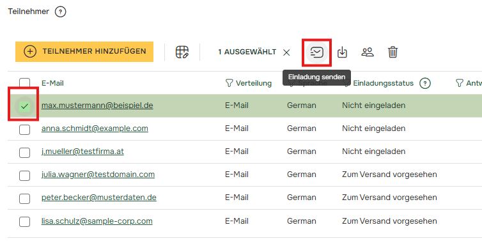Click the Einladungsstatus help question mark icon
This screenshot has height=248, width=482.
425,83
